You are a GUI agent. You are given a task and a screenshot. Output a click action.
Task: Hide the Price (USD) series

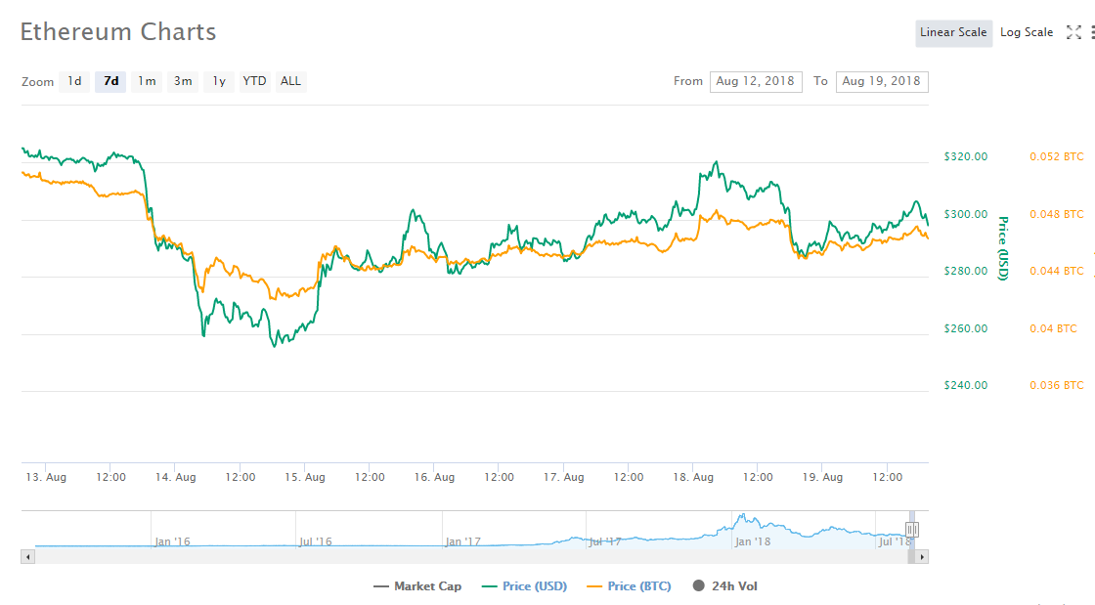coord(524,586)
